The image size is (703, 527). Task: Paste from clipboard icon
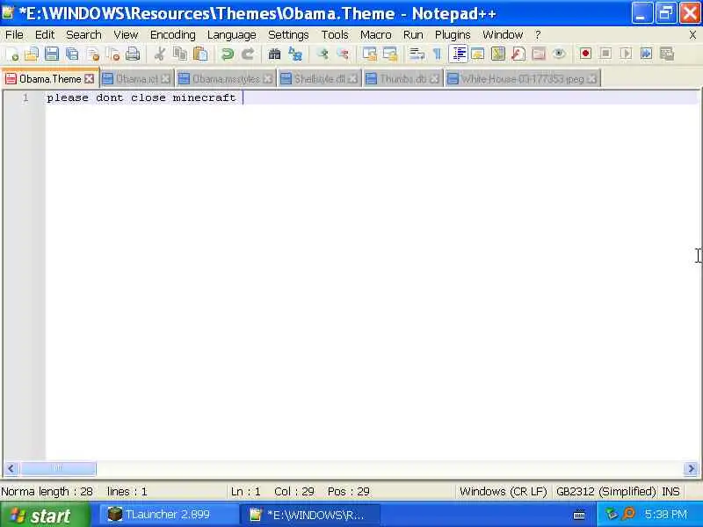point(200,54)
